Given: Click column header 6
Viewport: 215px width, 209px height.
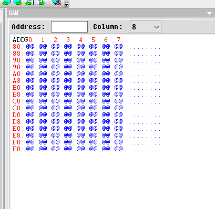Looking at the screenshot, I should pos(106,40).
